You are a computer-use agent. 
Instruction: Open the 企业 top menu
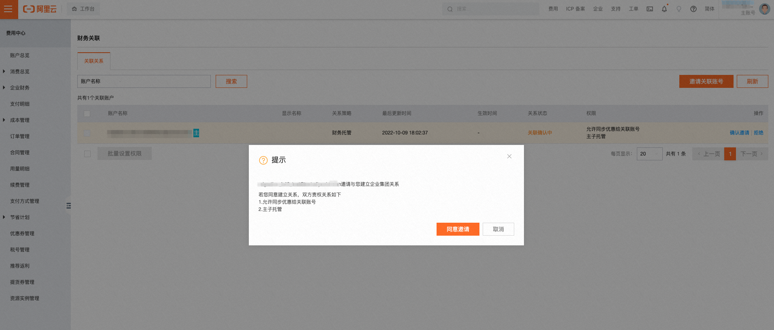(598, 9)
